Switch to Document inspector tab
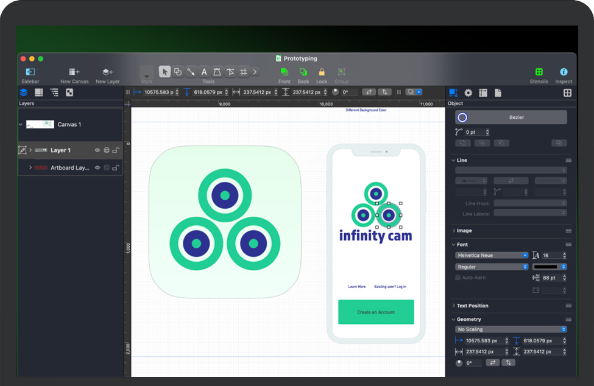The height and width of the screenshot is (386, 594). (498, 93)
